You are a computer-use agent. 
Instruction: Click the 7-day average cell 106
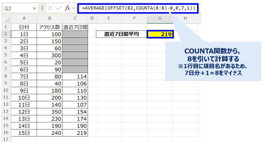[x=75, y=83]
